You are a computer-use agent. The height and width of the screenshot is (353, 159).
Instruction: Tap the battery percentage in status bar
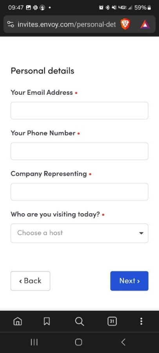tap(140, 7)
